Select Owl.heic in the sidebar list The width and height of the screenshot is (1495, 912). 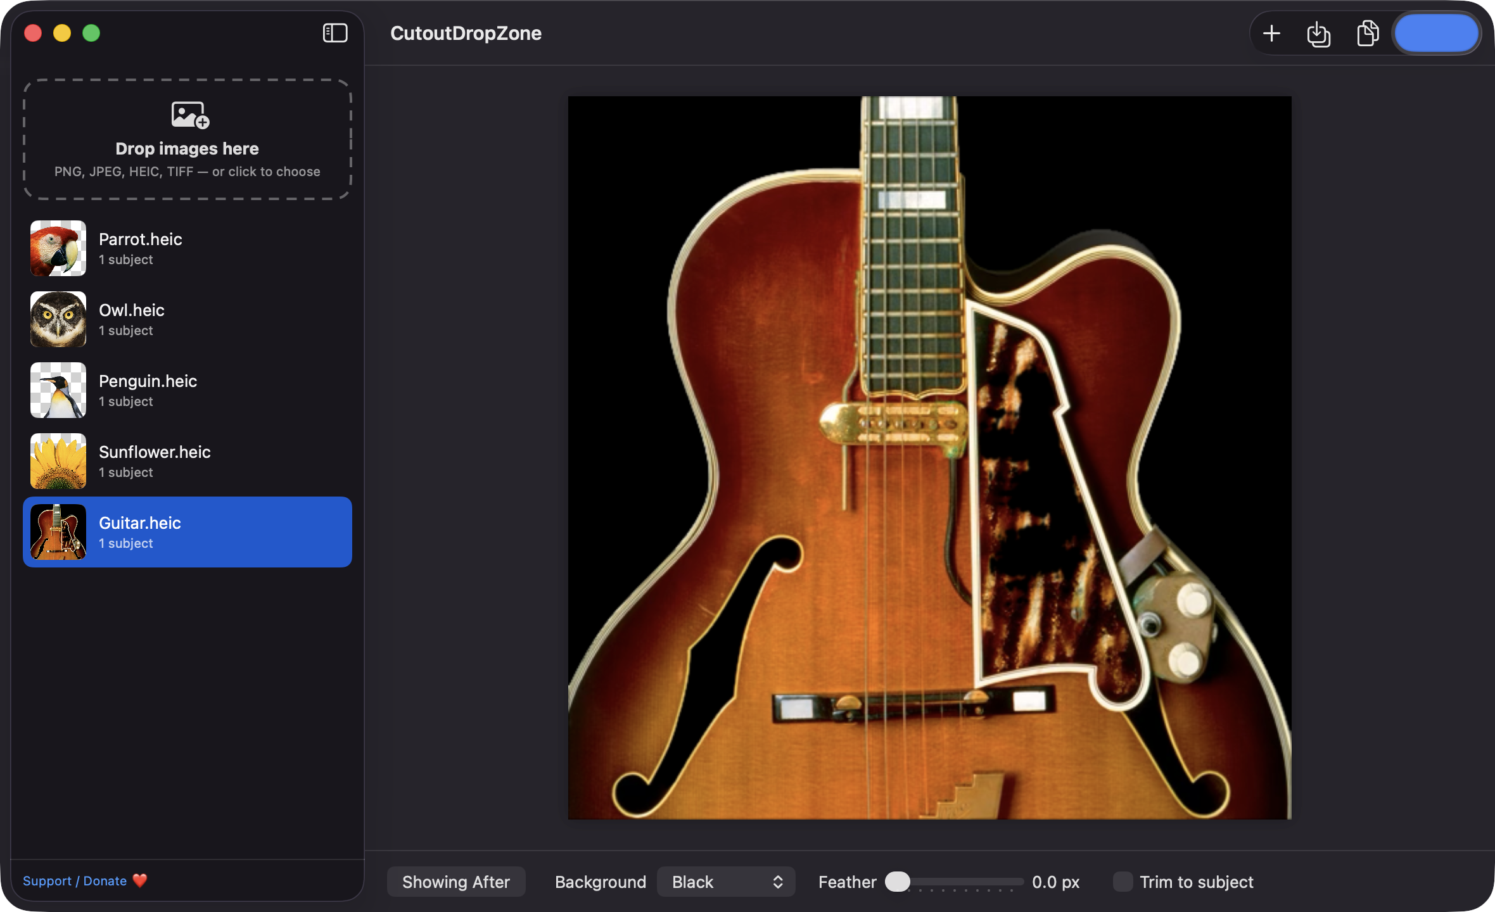pyautogui.click(x=188, y=319)
